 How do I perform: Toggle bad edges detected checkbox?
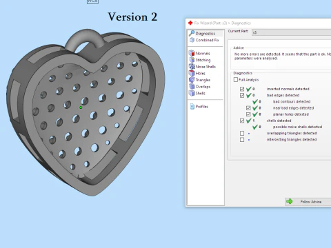pyautogui.click(x=242, y=95)
